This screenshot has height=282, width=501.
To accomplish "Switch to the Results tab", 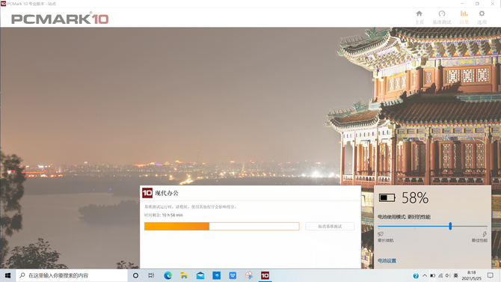I will (x=464, y=17).
